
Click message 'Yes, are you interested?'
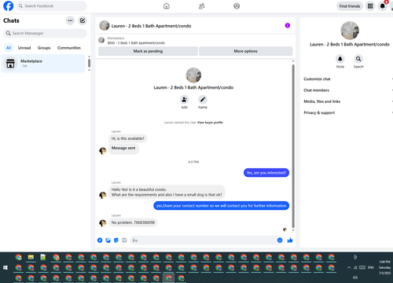[x=266, y=173]
